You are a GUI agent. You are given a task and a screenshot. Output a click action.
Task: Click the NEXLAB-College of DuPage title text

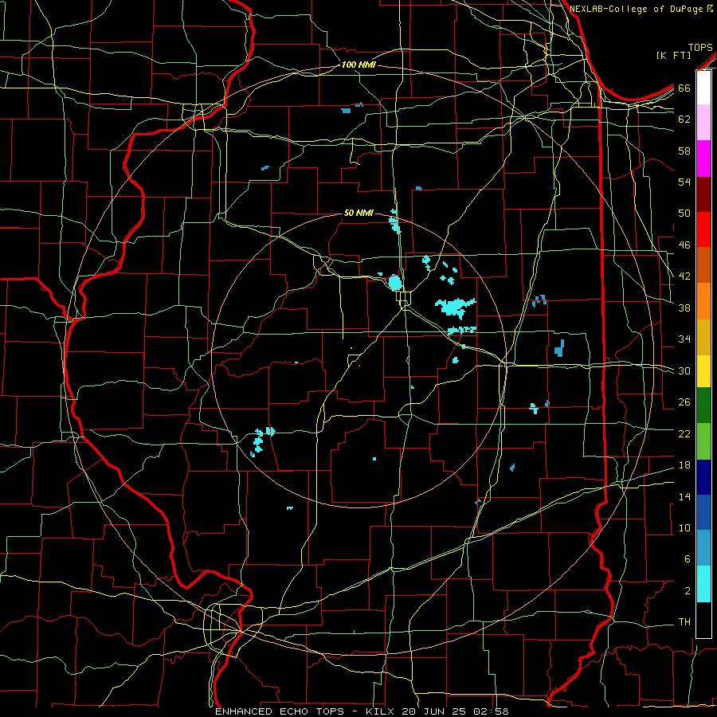[x=636, y=9]
